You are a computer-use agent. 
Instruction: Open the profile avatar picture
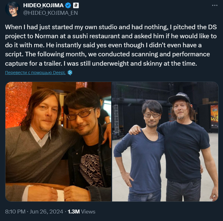pos(13,9)
